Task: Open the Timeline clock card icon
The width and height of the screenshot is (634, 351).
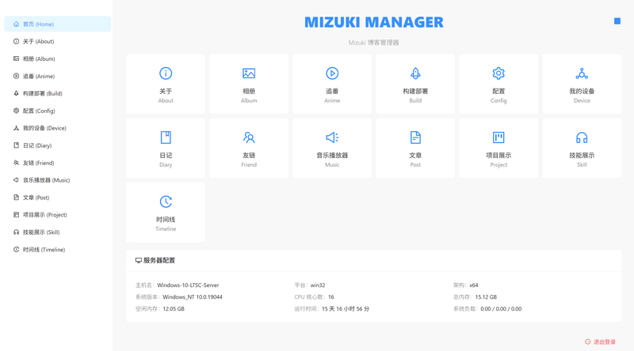Action: point(166,202)
